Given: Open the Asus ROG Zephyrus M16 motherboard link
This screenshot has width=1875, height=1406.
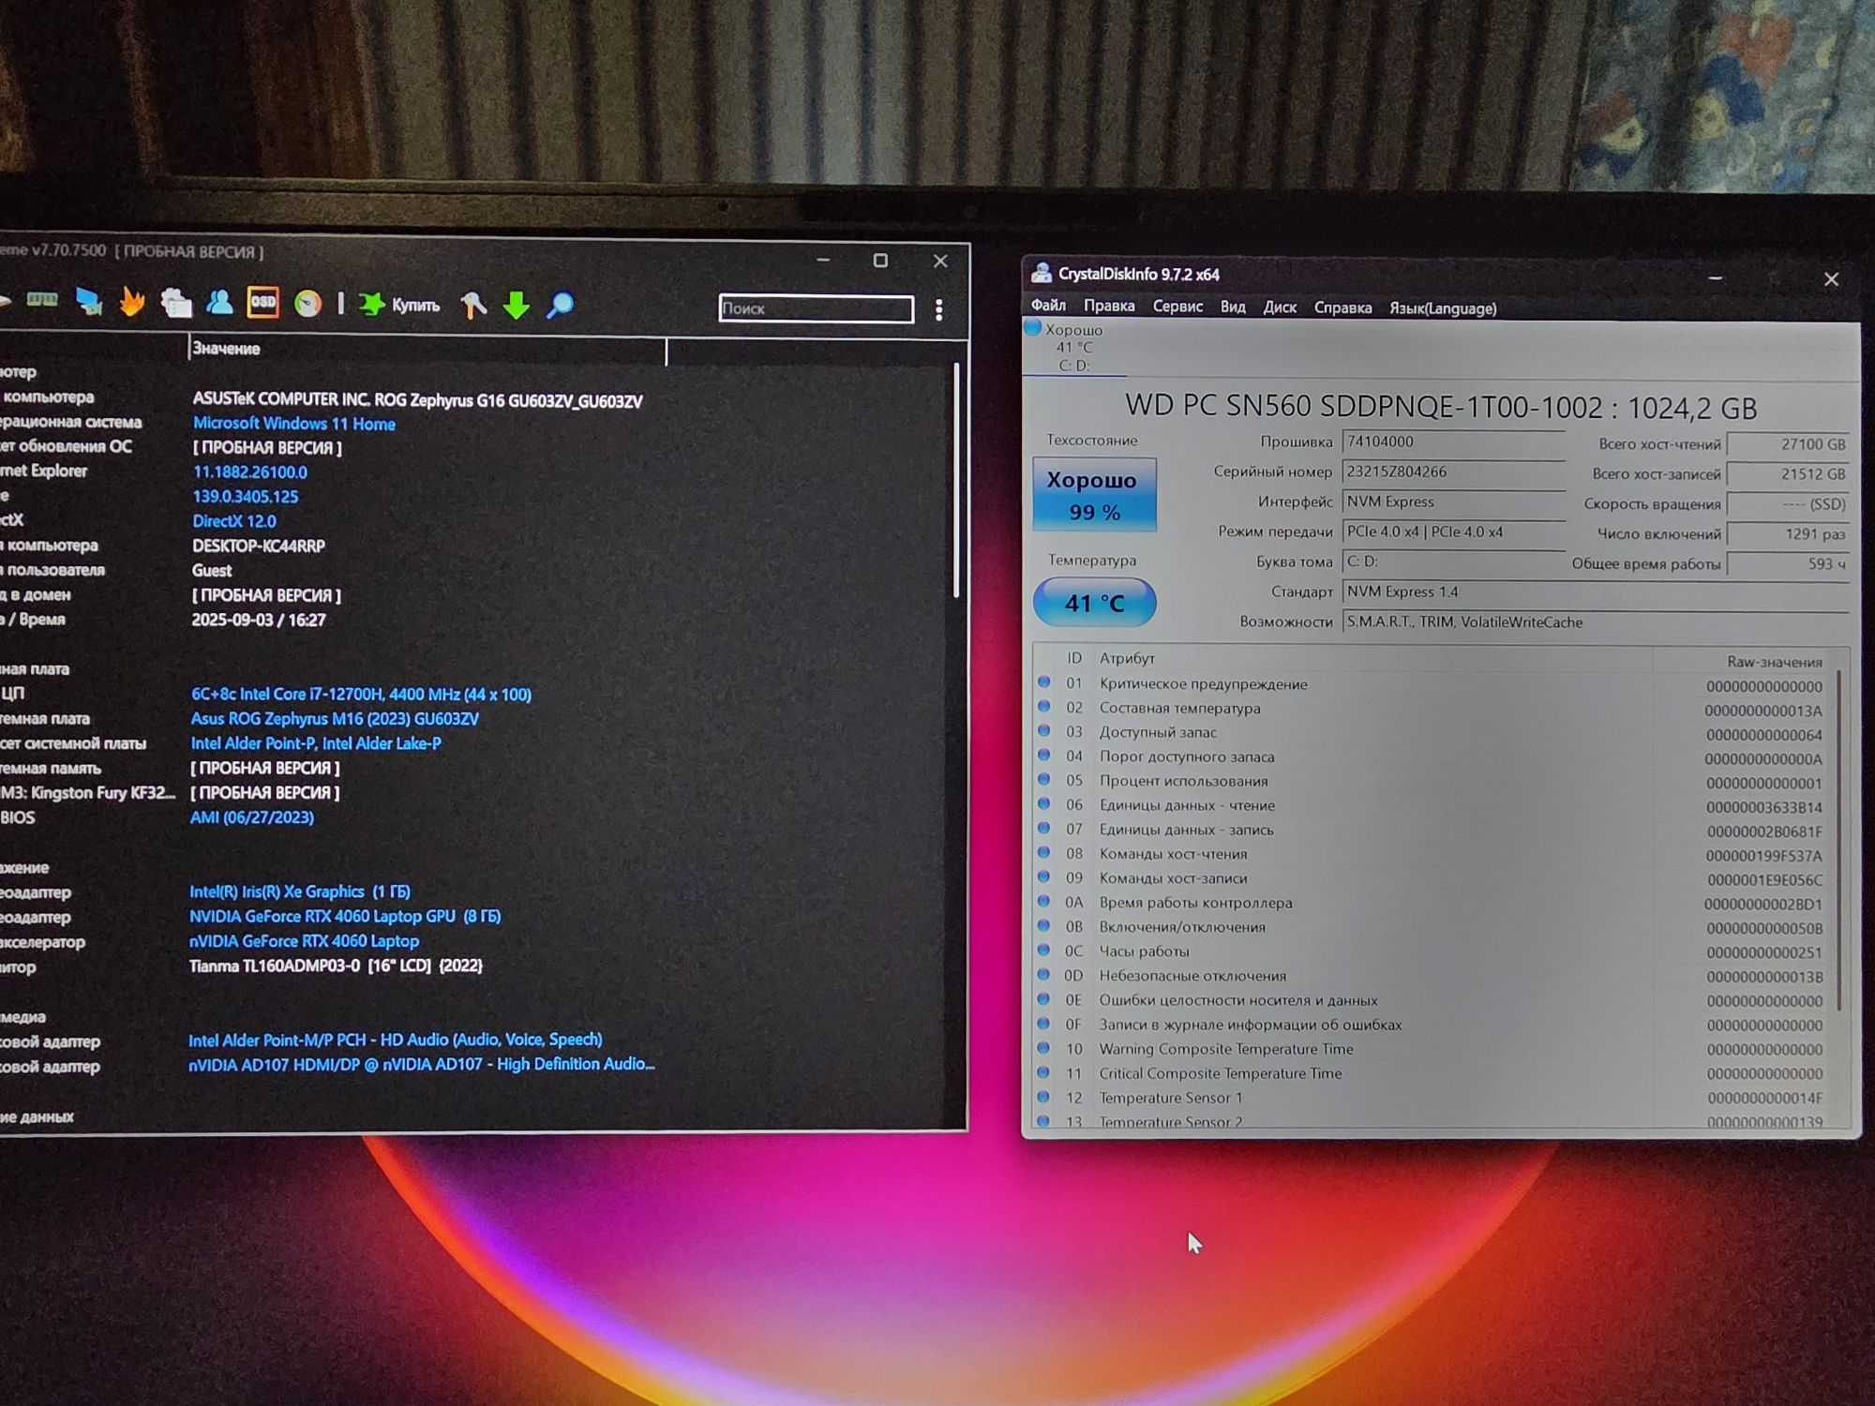Looking at the screenshot, I should [x=335, y=719].
